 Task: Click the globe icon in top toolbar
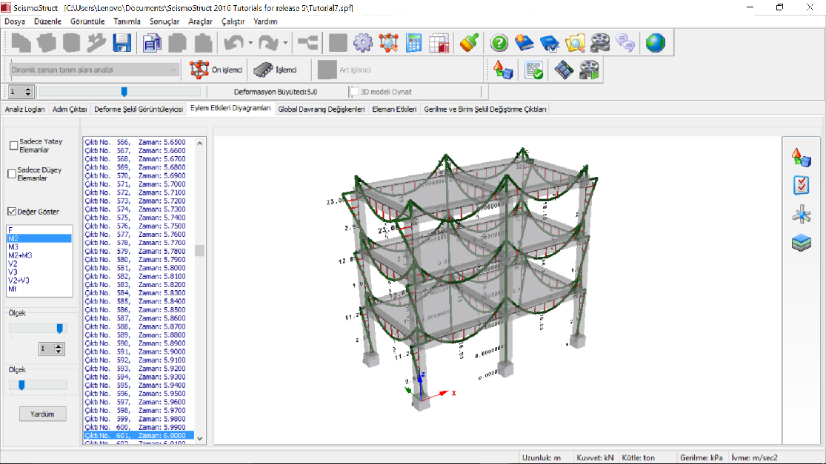coord(655,44)
